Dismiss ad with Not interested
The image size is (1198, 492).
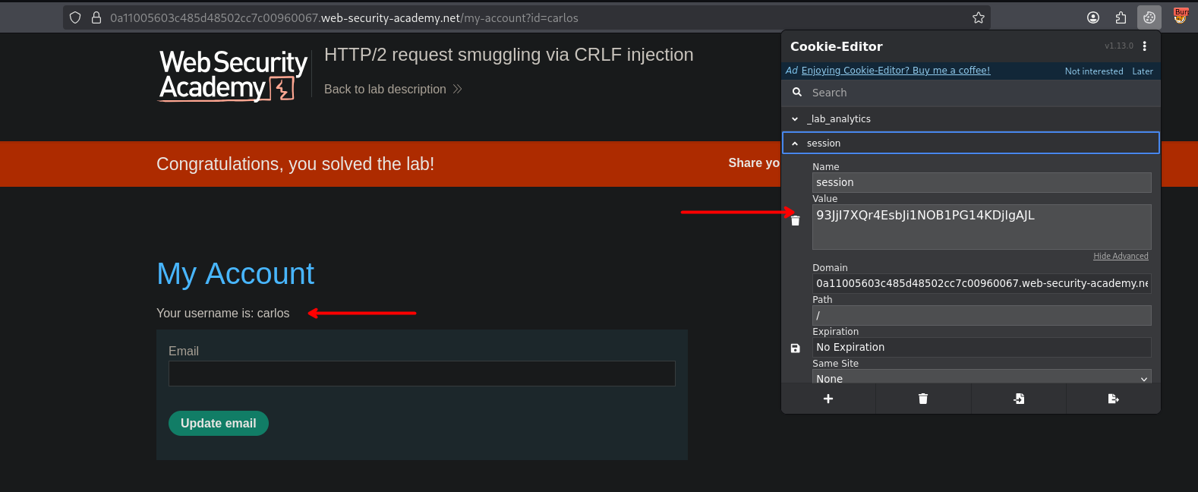click(x=1093, y=71)
